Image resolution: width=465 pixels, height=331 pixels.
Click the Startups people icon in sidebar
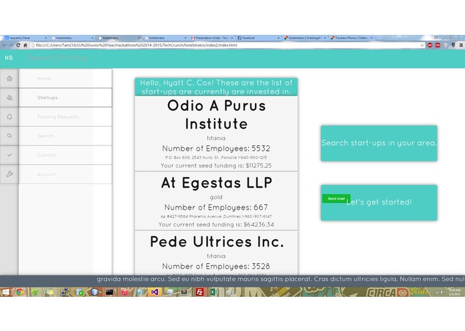point(9,97)
